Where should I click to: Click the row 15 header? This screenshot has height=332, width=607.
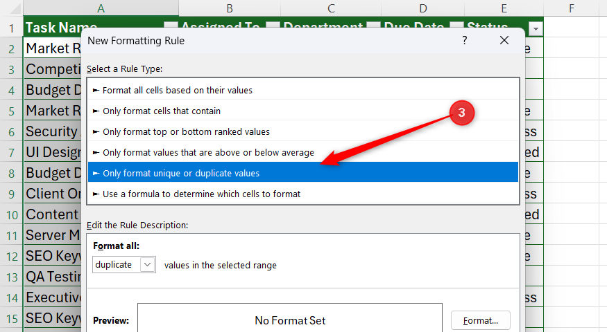click(x=12, y=318)
